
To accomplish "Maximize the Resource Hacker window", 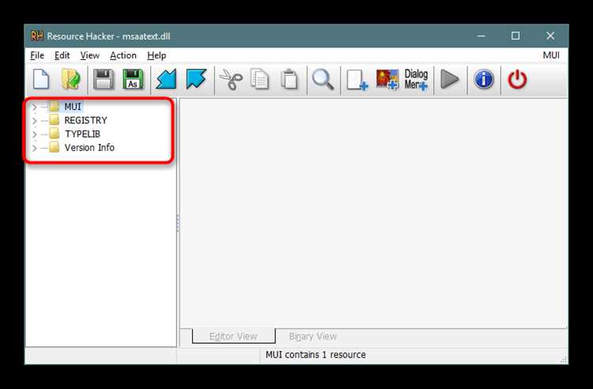I will [x=515, y=36].
